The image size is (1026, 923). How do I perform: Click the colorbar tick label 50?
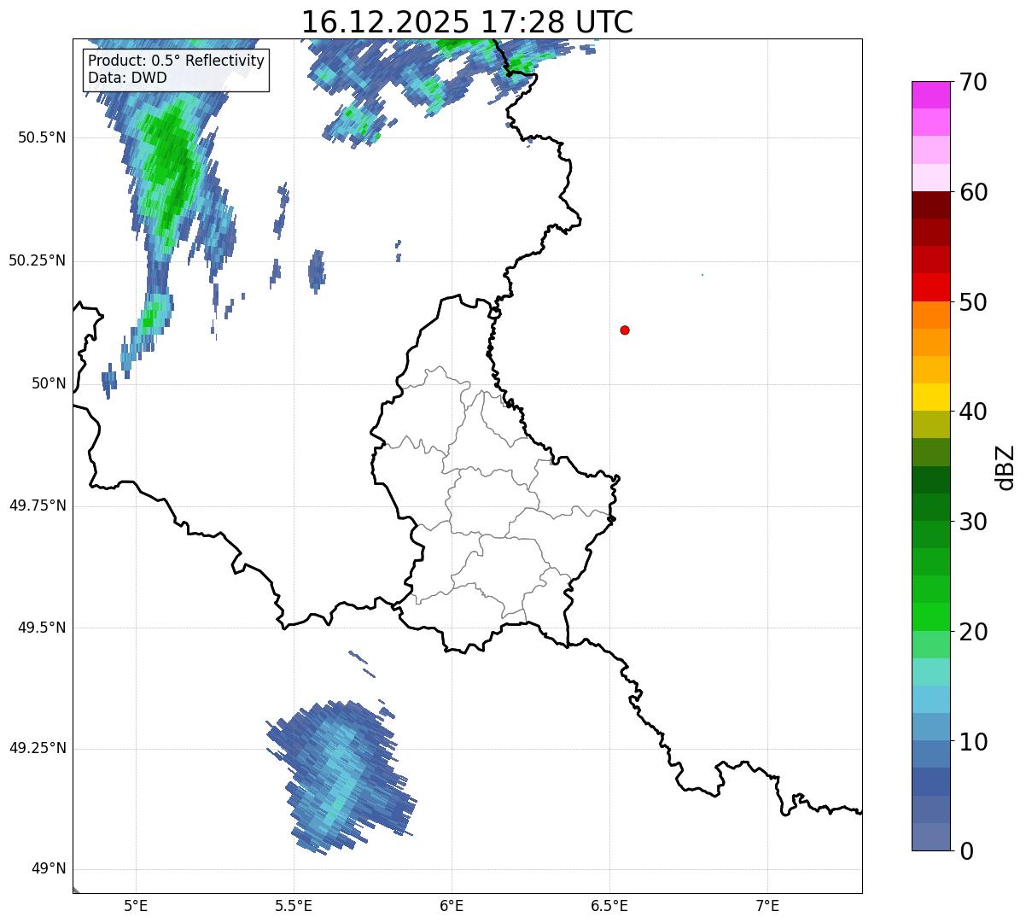[x=973, y=302]
